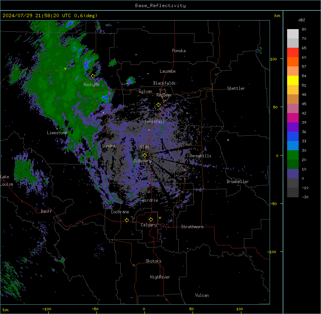Click the RockyMH label
321x314 pixels.
pos(91,85)
